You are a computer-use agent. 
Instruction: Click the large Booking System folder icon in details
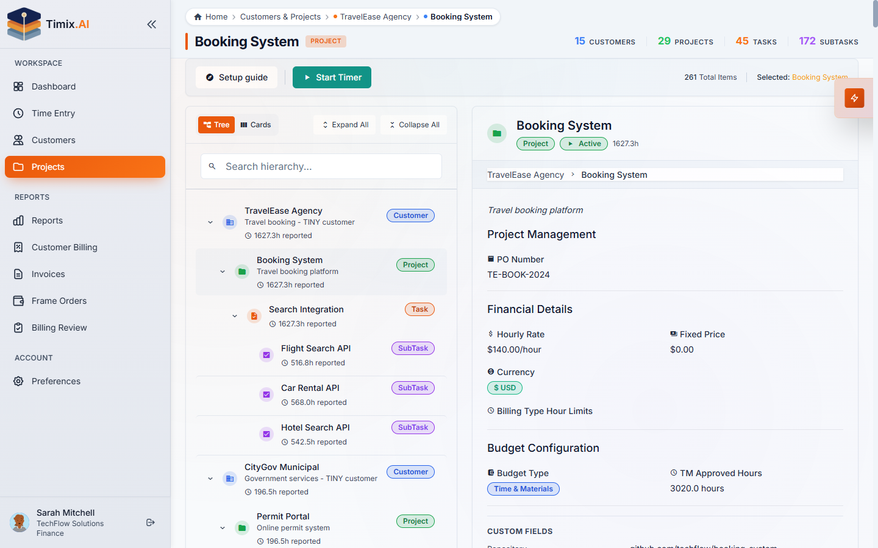[x=497, y=133]
